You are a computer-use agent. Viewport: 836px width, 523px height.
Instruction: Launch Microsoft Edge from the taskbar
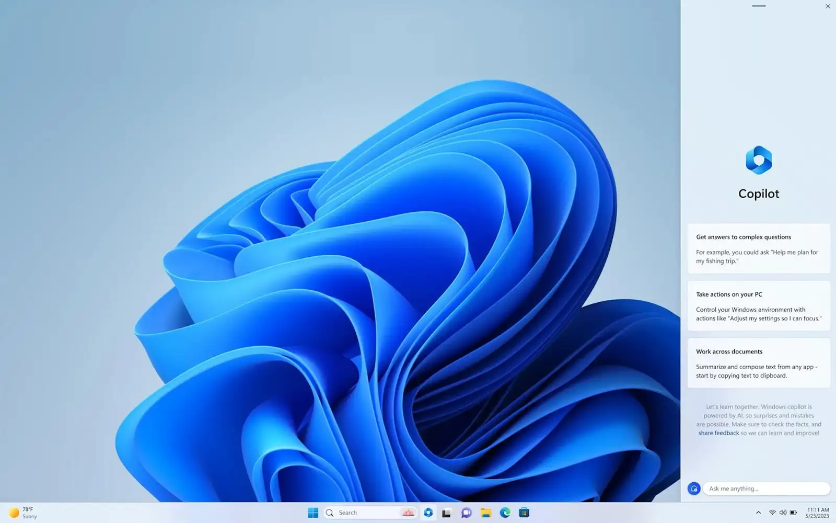(x=505, y=513)
